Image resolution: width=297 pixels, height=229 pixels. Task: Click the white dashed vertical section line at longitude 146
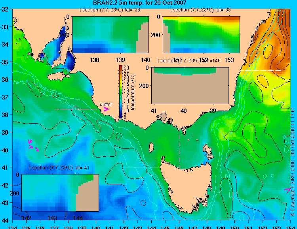(x=179, y=146)
